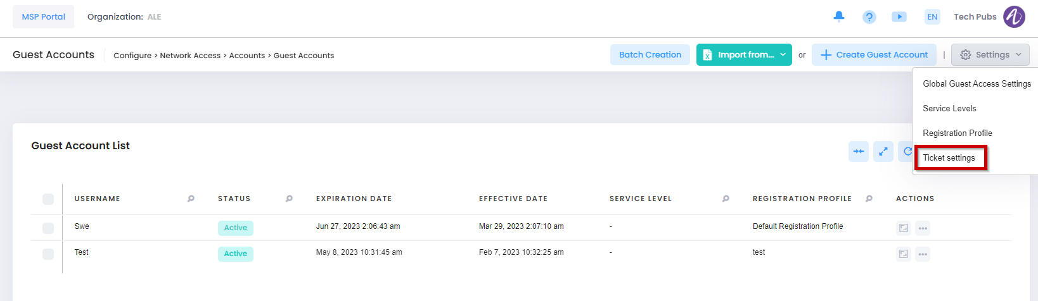This screenshot has height=301, width=1038.
Task: Open Global Guest Access Settings
Action: 976,84
